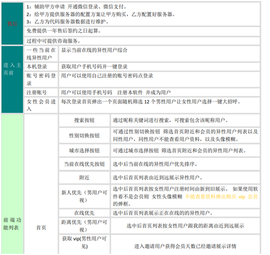Click the 搜索按钮 cell

[84, 120]
